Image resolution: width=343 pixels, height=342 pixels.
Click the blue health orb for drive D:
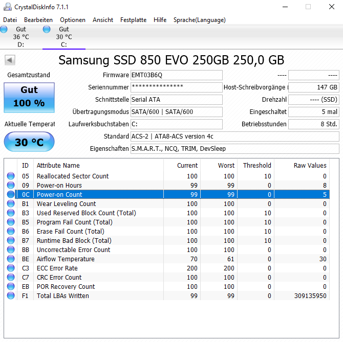tap(4, 29)
